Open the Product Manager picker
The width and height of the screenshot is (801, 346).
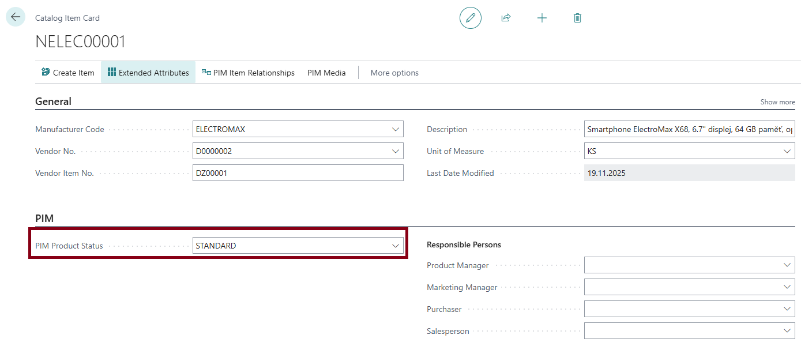point(787,265)
